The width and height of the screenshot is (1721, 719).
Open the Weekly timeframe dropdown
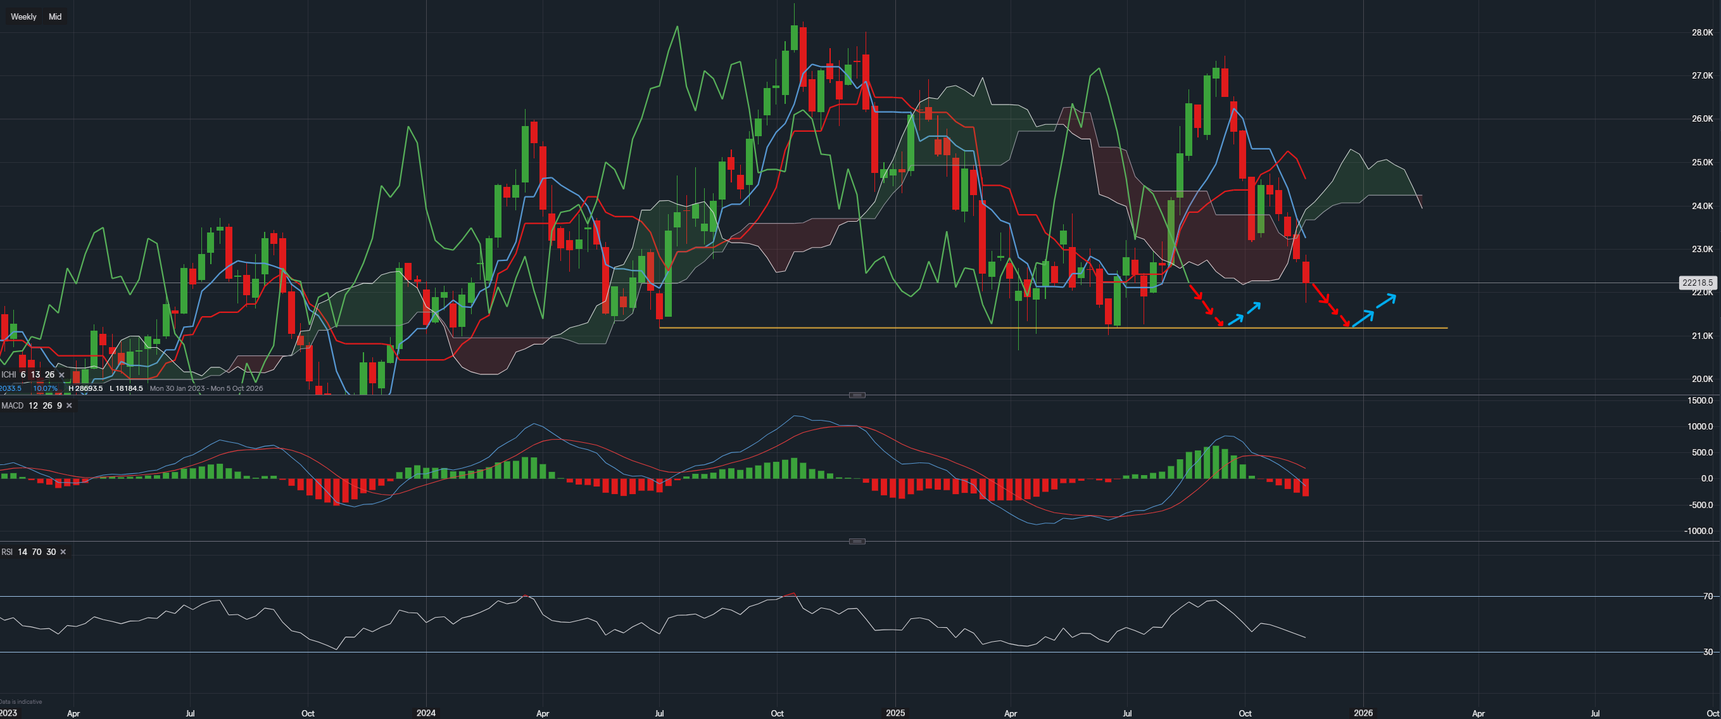(23, 16)
